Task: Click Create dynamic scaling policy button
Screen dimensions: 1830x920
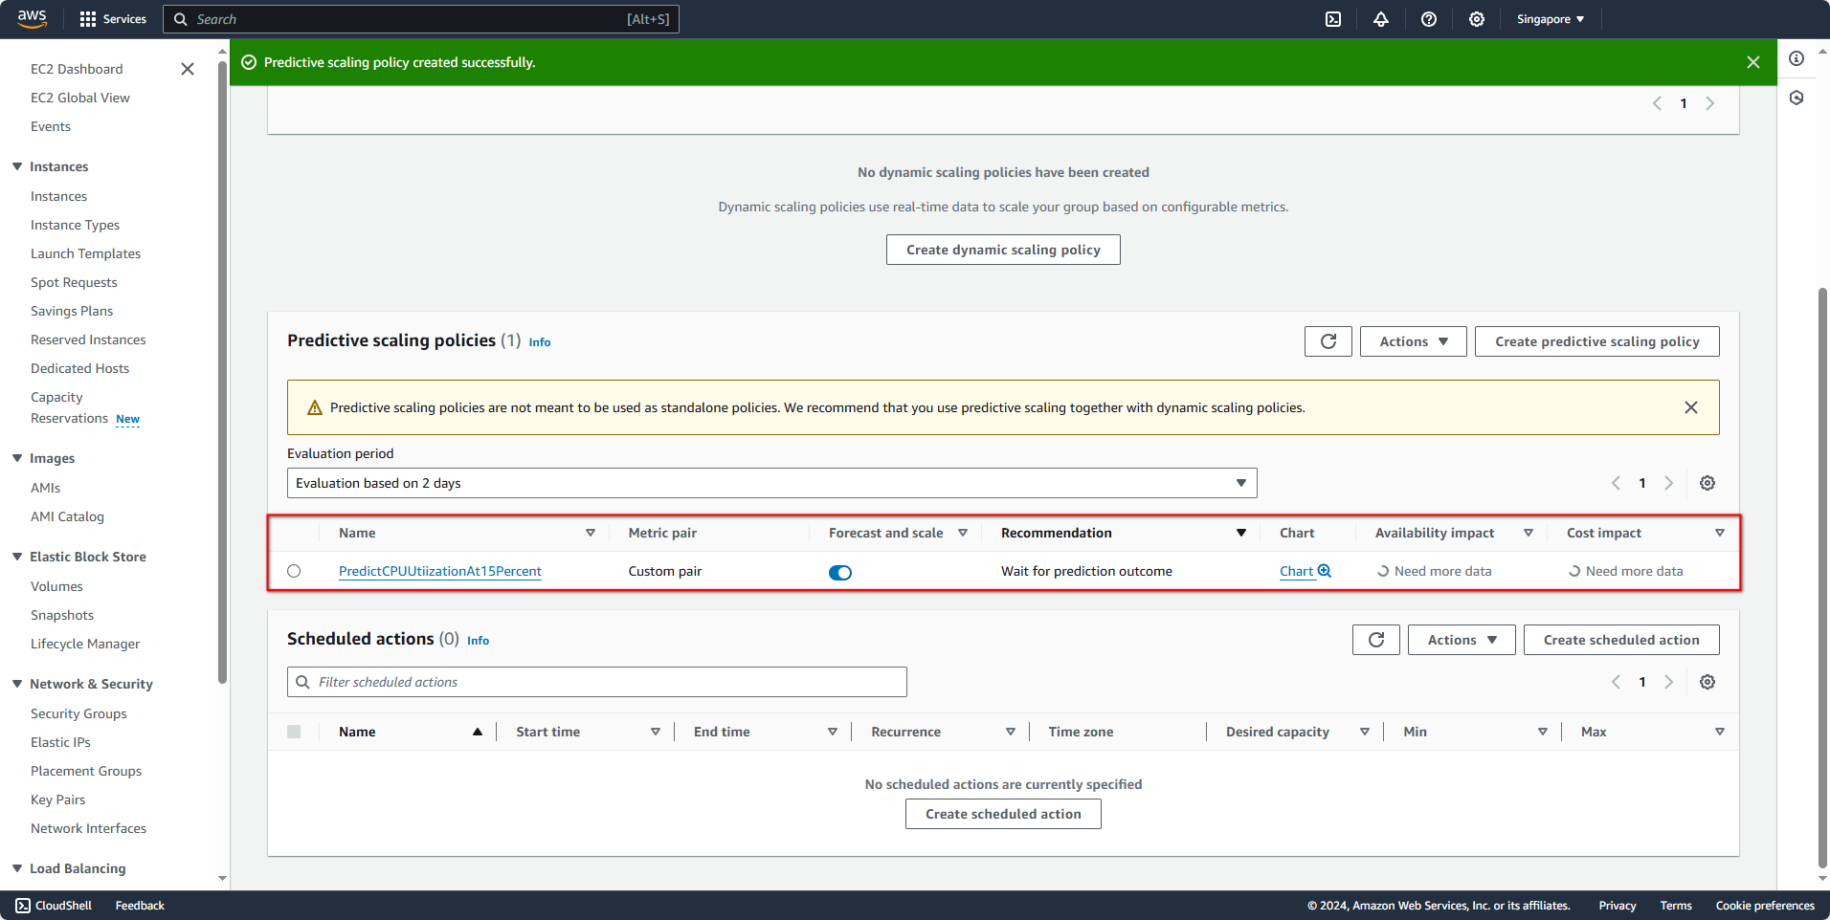Action: pos(1002,250)
